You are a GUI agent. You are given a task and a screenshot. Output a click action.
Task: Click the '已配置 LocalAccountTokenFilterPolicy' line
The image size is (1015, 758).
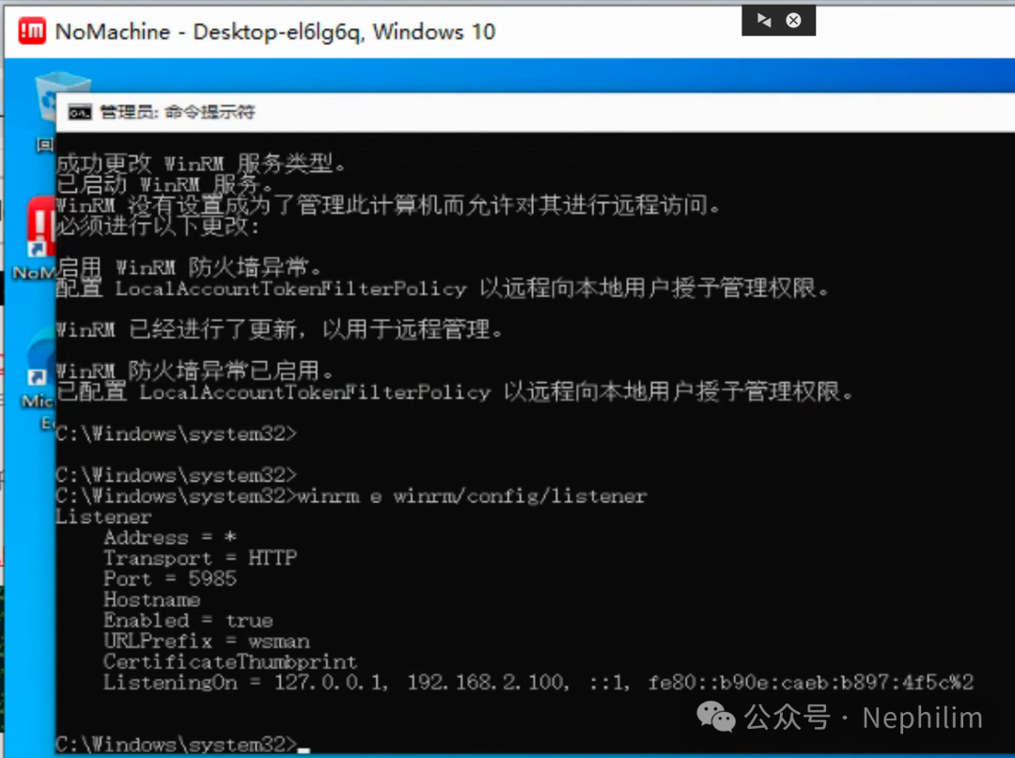pyautogui.click(x=455, y=392)
